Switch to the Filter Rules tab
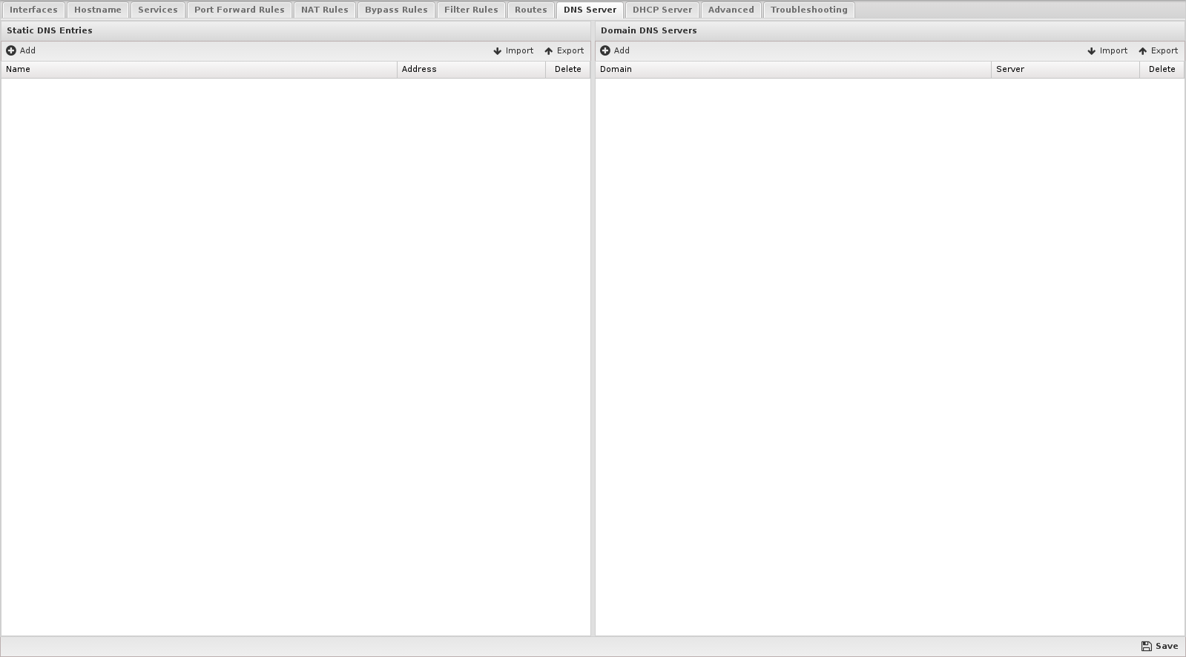This screenshot has width=1186, height=657. point(471,10)
